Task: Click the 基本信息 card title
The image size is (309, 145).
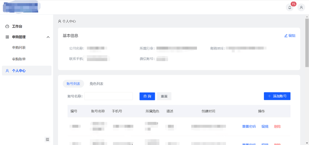Action: pyautogui.click(x=71, y=36)
